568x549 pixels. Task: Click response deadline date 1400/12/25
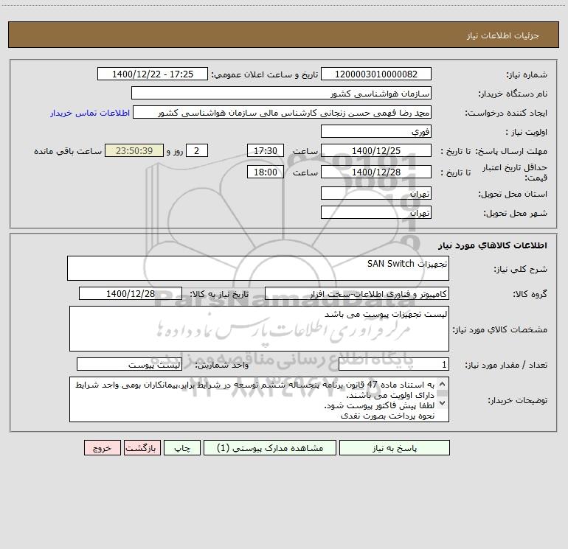click(x=376, y=150)
